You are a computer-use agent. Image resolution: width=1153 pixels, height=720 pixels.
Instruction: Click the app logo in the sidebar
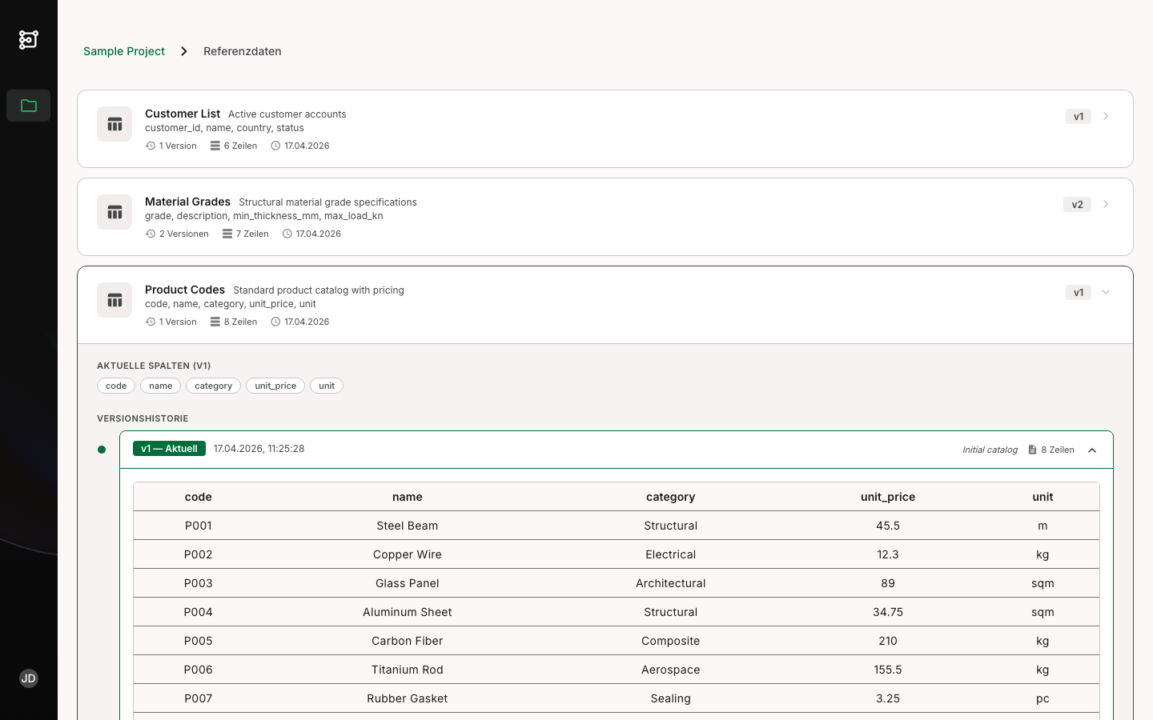29,39
